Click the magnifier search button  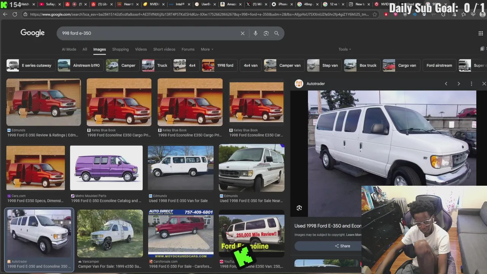(277, 33)
